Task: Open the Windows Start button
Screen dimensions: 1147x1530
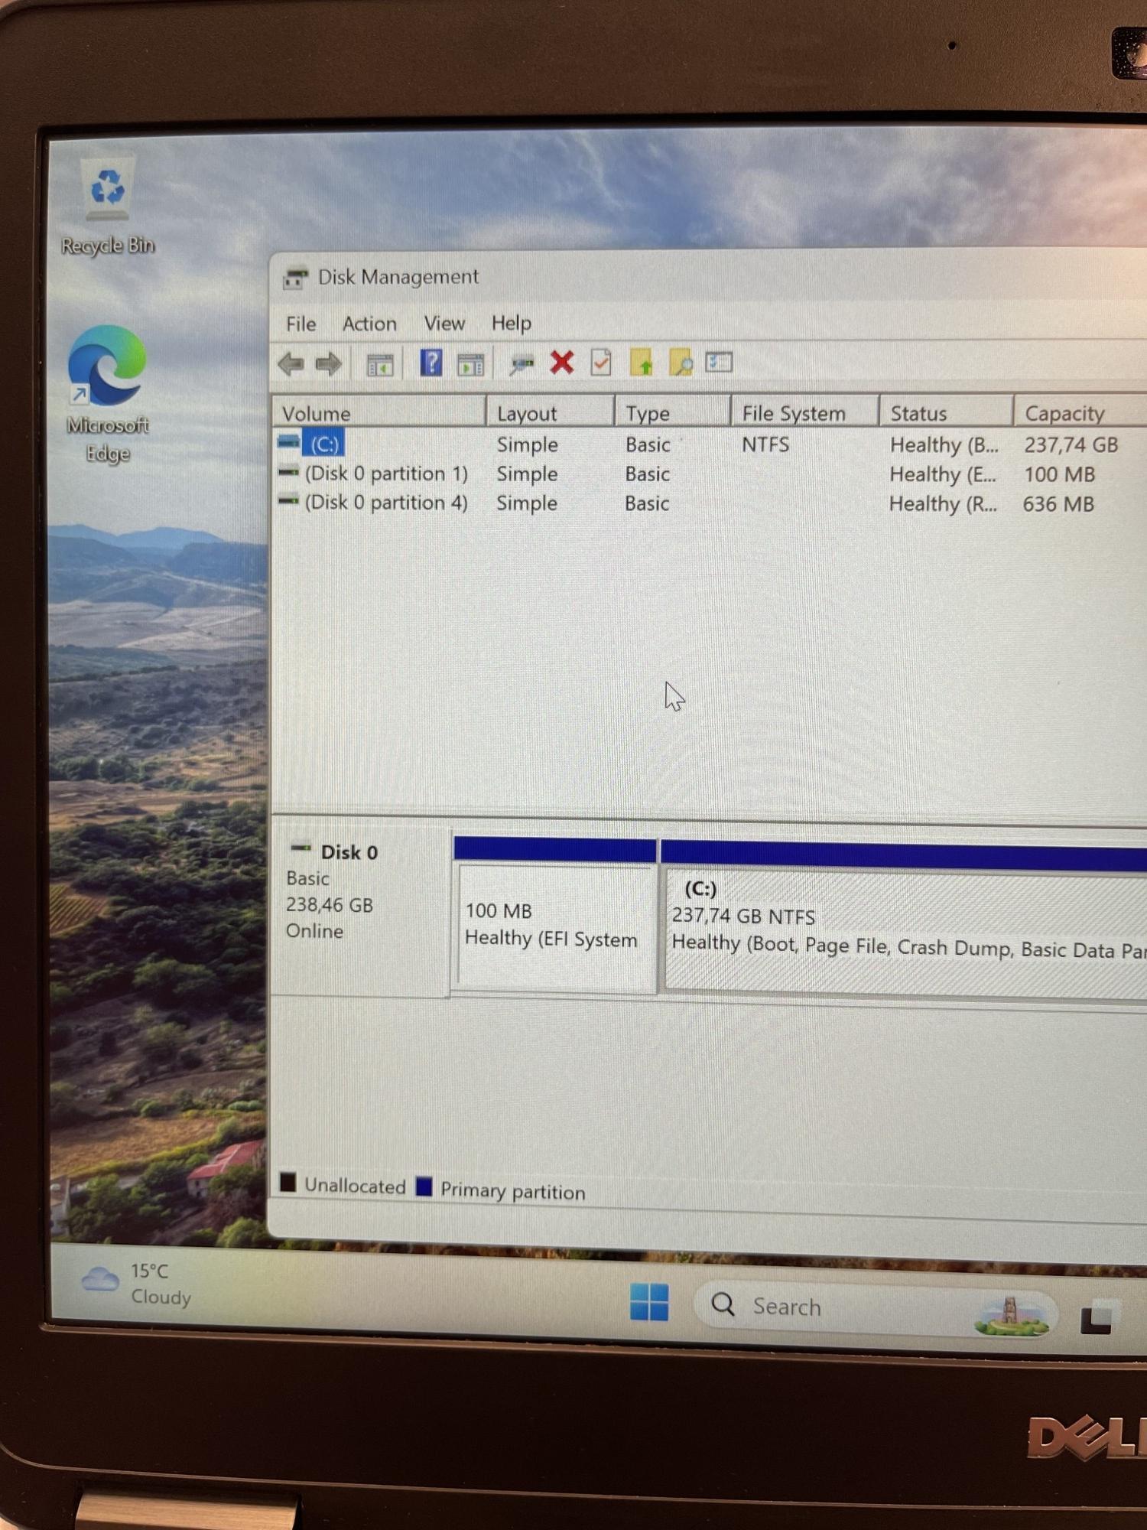Action: (x=649, y=1302)
